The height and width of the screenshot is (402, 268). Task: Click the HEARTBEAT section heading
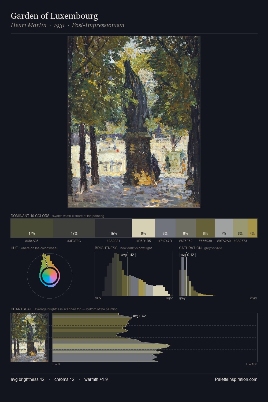(21, 309)
